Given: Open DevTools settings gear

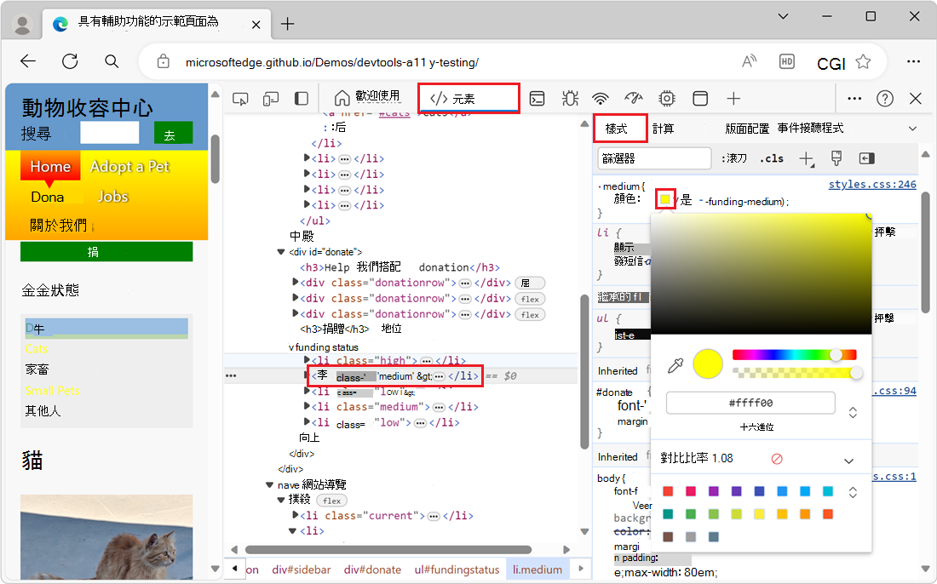Looking at the screenshot, I should [667, 98].
